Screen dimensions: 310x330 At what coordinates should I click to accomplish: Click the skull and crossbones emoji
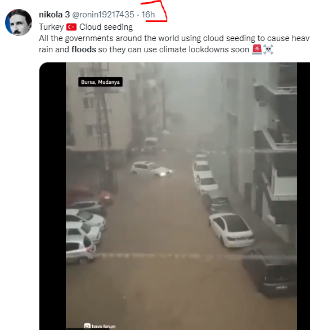[268, 49]
